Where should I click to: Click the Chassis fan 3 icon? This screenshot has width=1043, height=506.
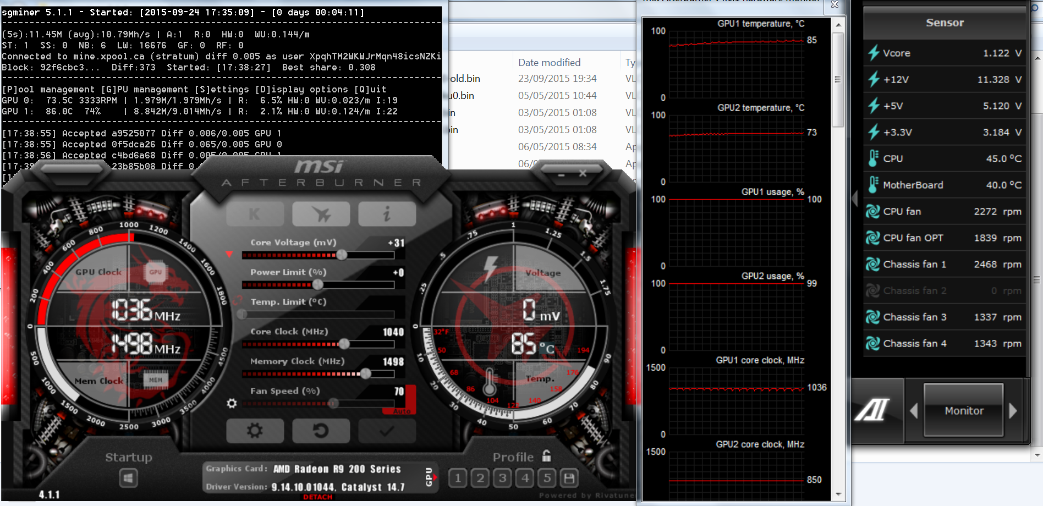click(x=872, y=317)
